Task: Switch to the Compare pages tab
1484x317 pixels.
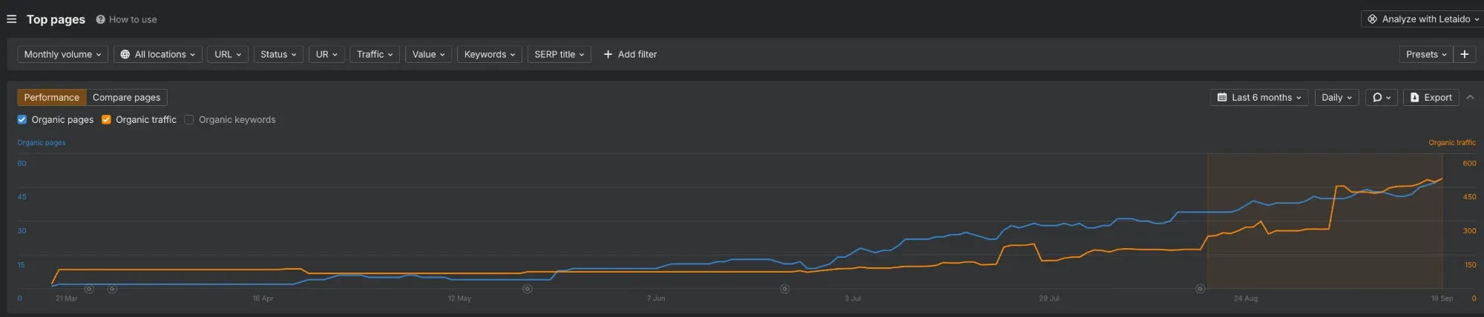Action: 126,97
